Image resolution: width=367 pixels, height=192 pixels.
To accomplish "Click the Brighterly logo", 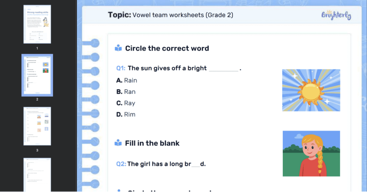I will coord(336,16).
